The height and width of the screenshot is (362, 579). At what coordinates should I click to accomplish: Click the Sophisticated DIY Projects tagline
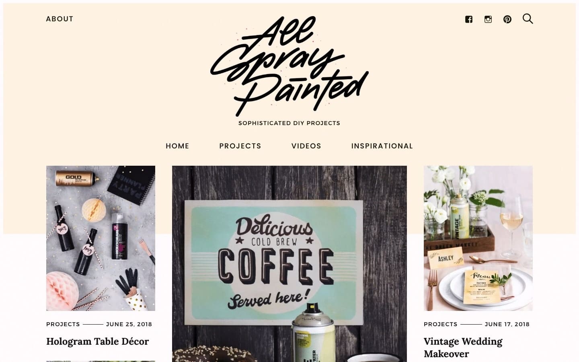tap(289, 123)
